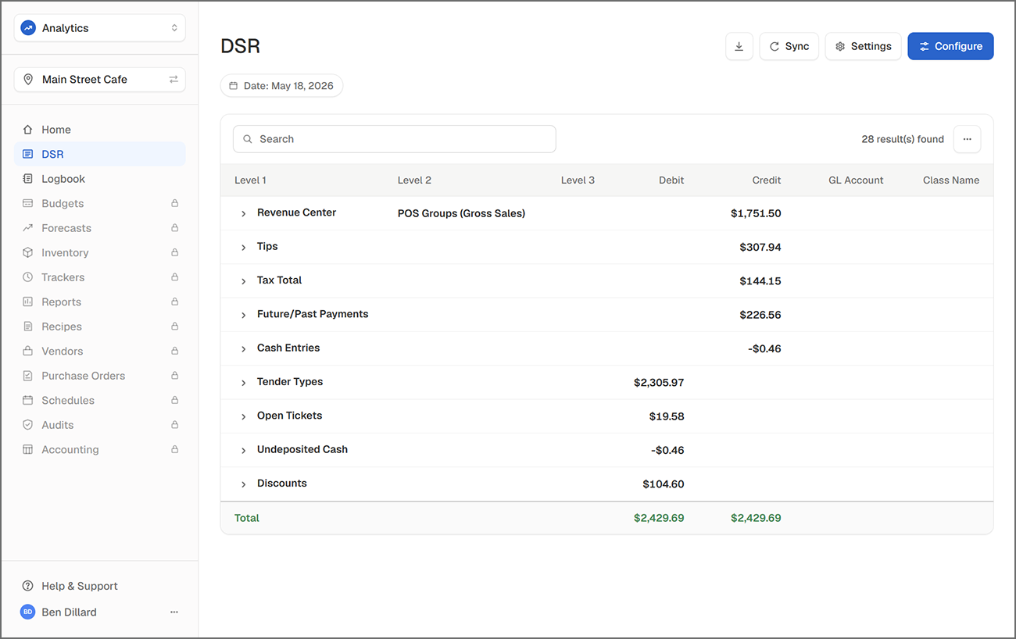Expand the Future/Past Payments row

[x=243, y=315]
